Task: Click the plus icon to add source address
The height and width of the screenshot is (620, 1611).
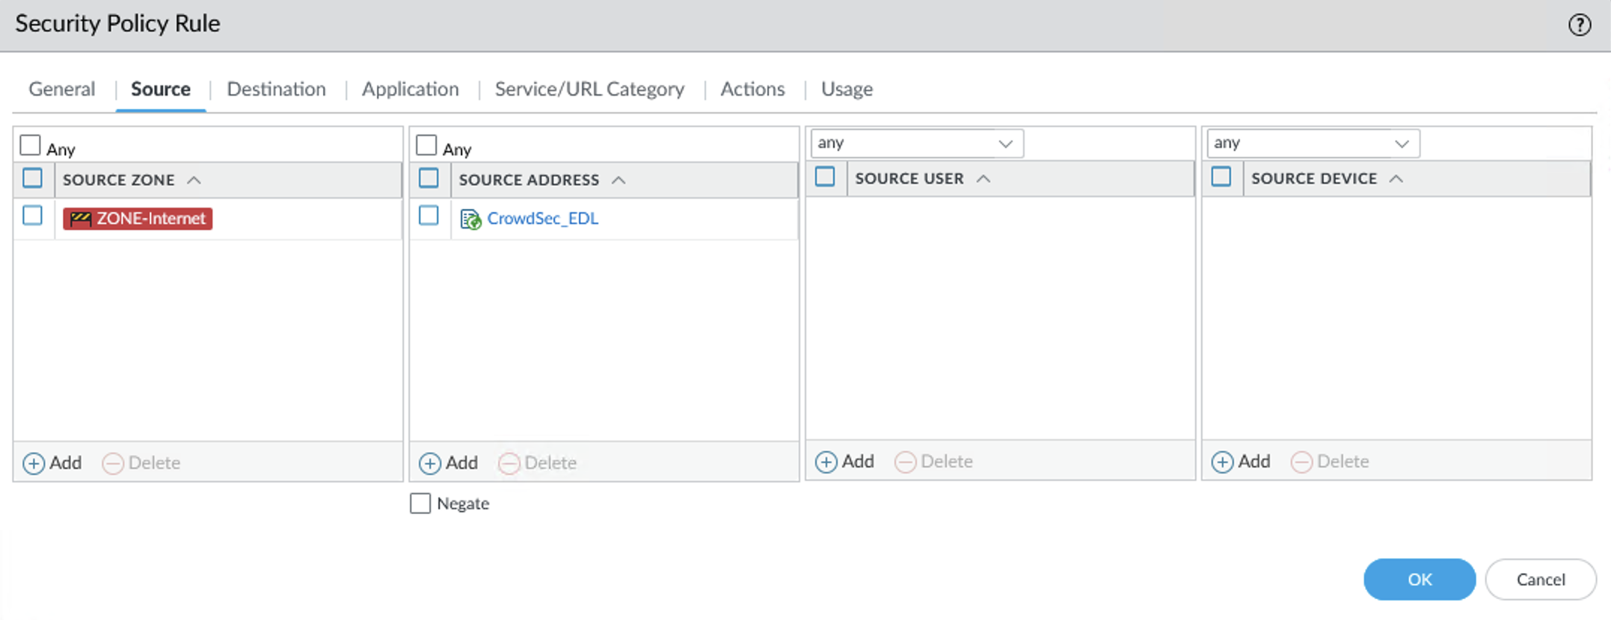Action: click(x=429, y=463)
